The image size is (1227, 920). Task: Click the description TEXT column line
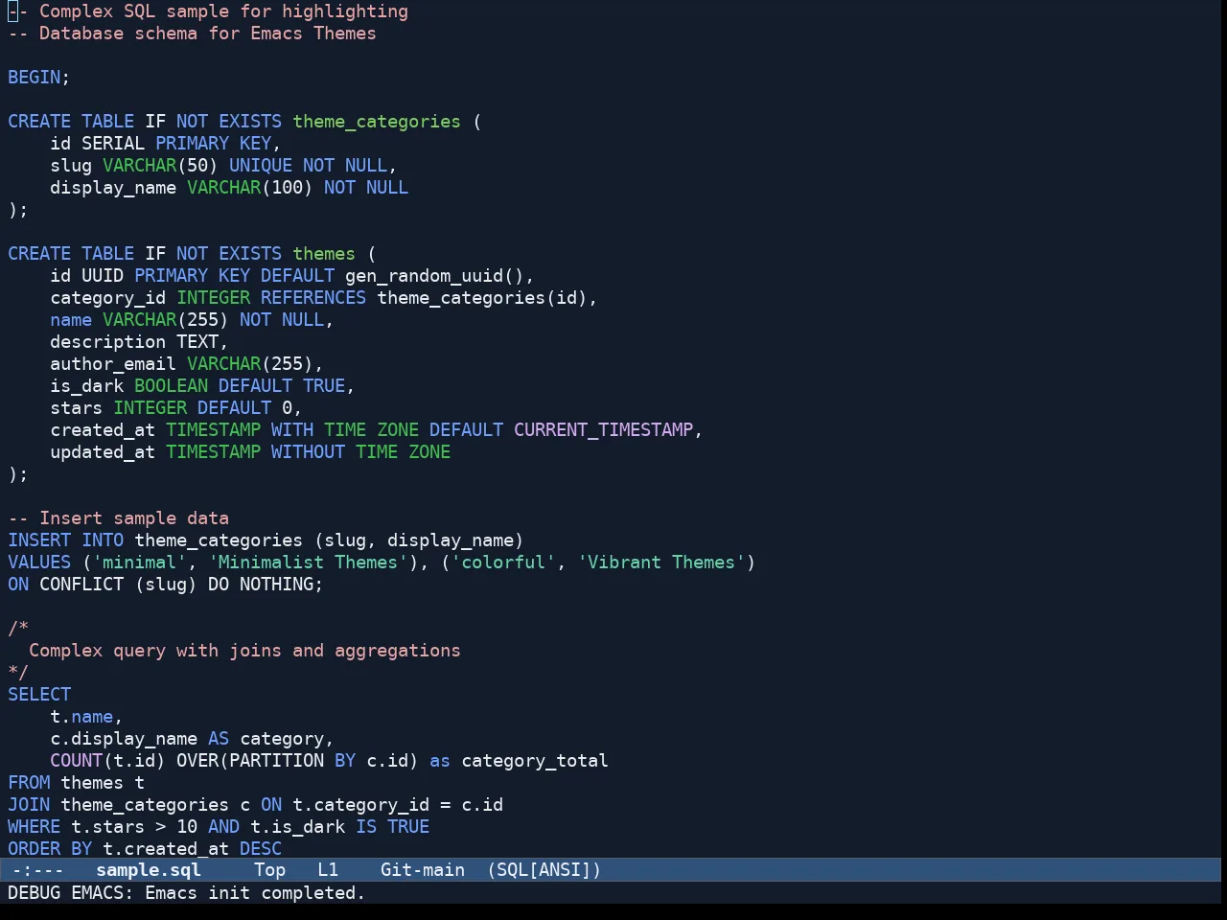tap(139, 342)
